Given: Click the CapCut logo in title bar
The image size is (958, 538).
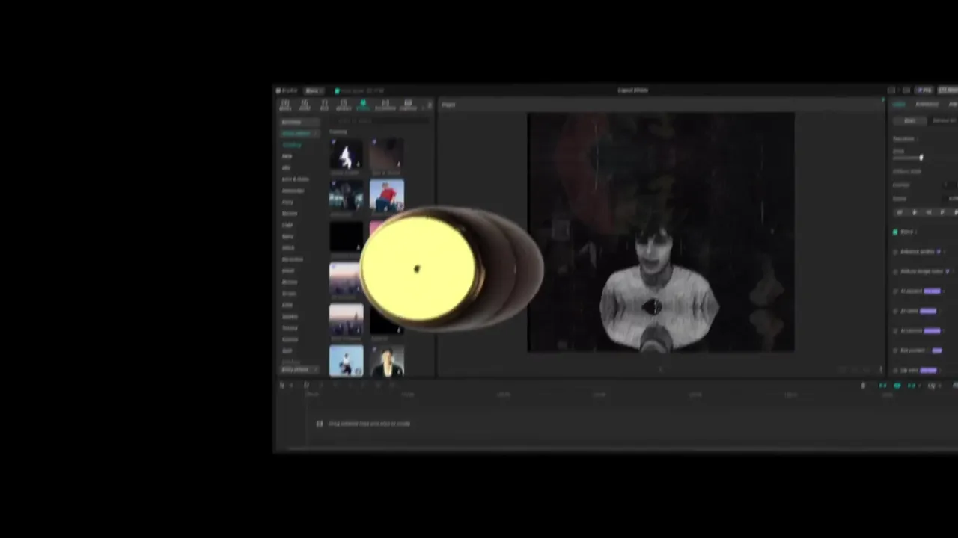Looking at the screenshot, I should coord(285,90).
